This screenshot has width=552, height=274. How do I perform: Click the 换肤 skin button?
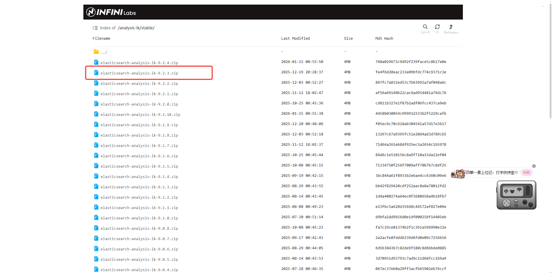pos(526,173)
